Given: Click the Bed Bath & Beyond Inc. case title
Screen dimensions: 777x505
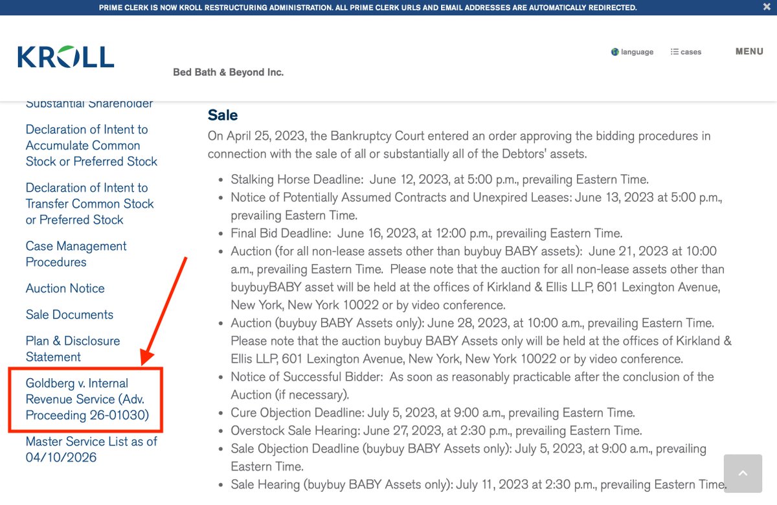Looking at the screenshot, I should click(228, 73).
